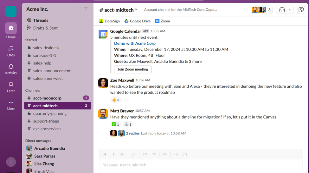Open the Later bookmarks view
This screenshot has width=309, height=173.
tap(11, 87)
